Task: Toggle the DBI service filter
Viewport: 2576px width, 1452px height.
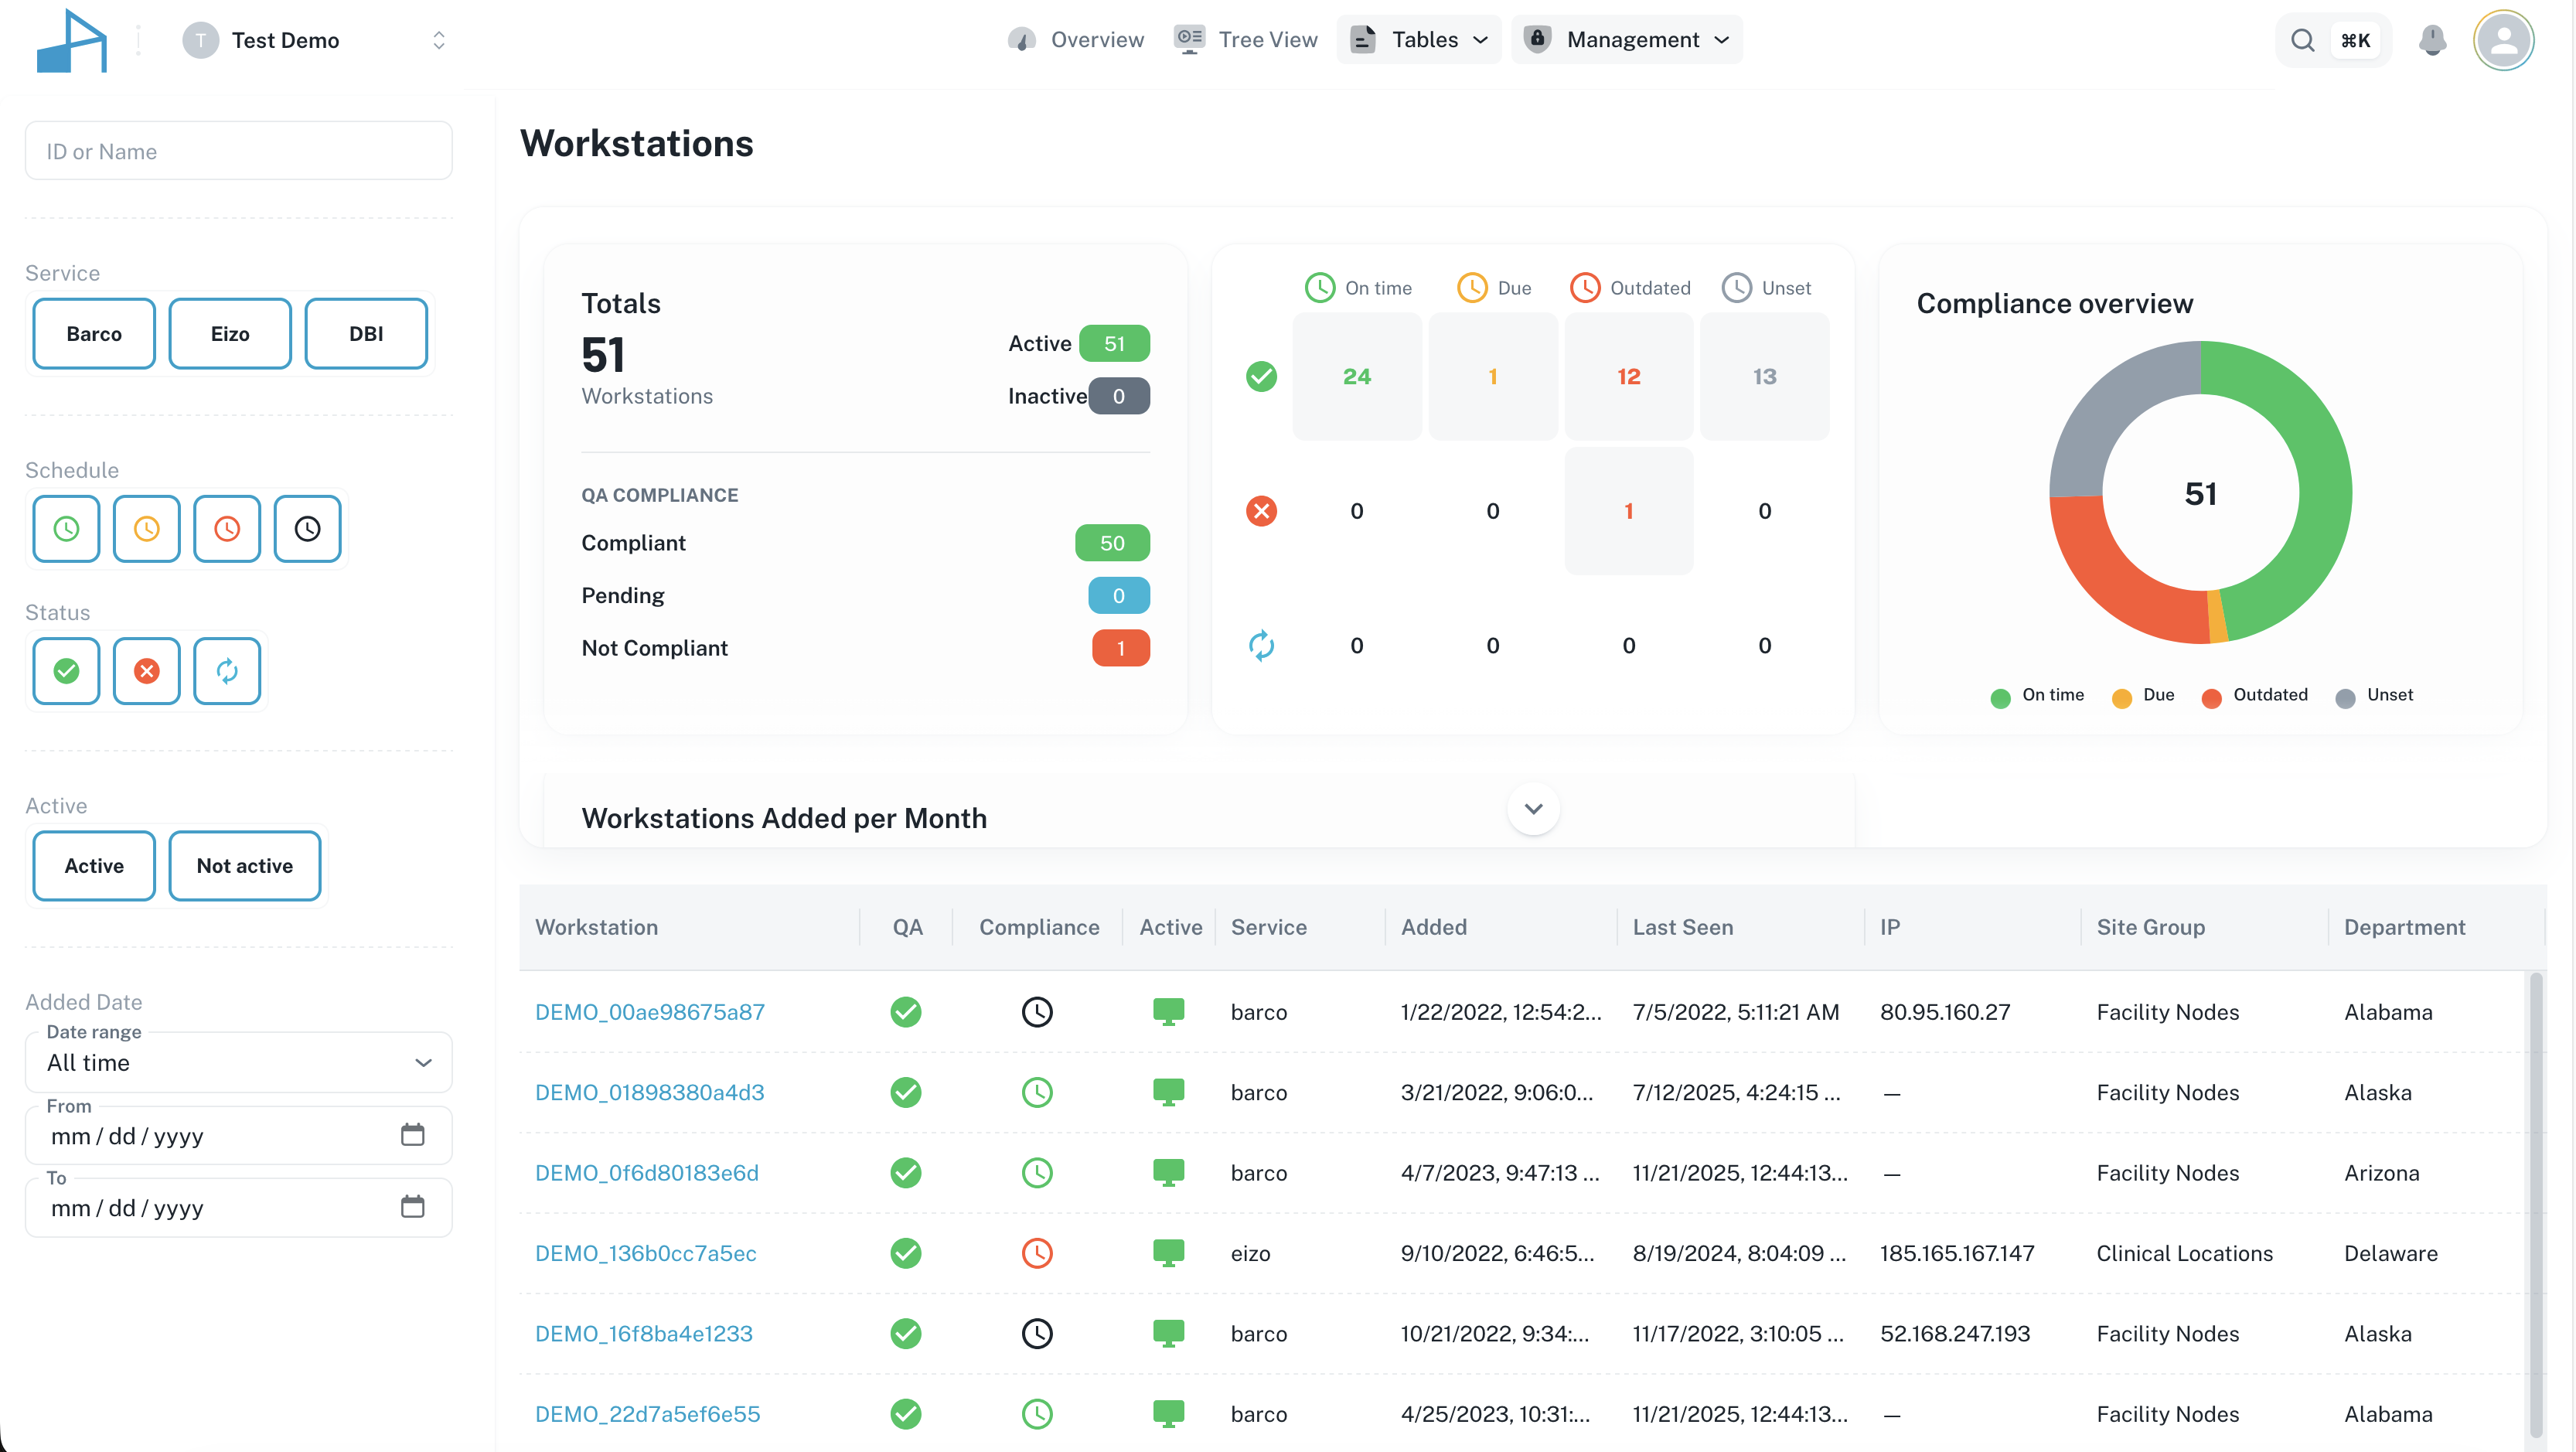Action: click(x=366, y=334)
